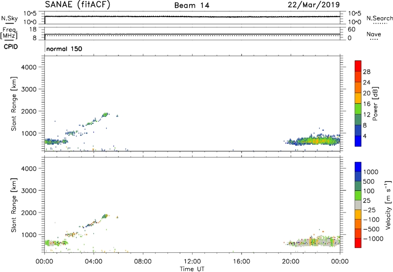The image size is (393, 272).
Task: Click the Nave legend label
Action: [x=374, y=34]
